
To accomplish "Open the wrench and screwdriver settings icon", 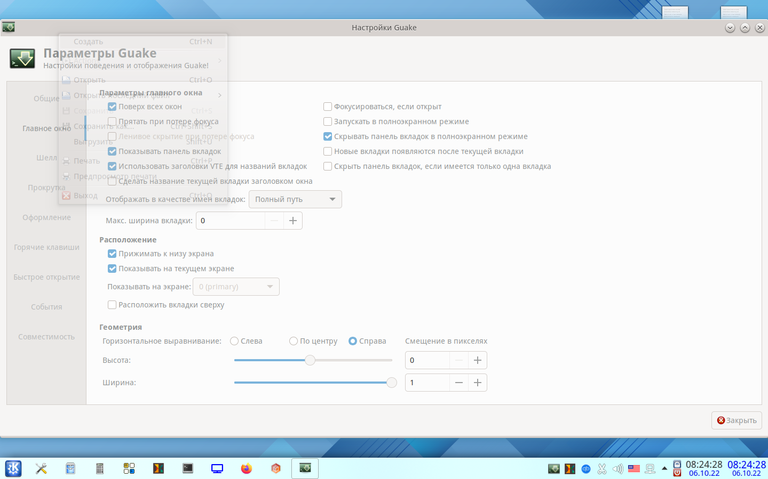I will (x=41, y=468).
